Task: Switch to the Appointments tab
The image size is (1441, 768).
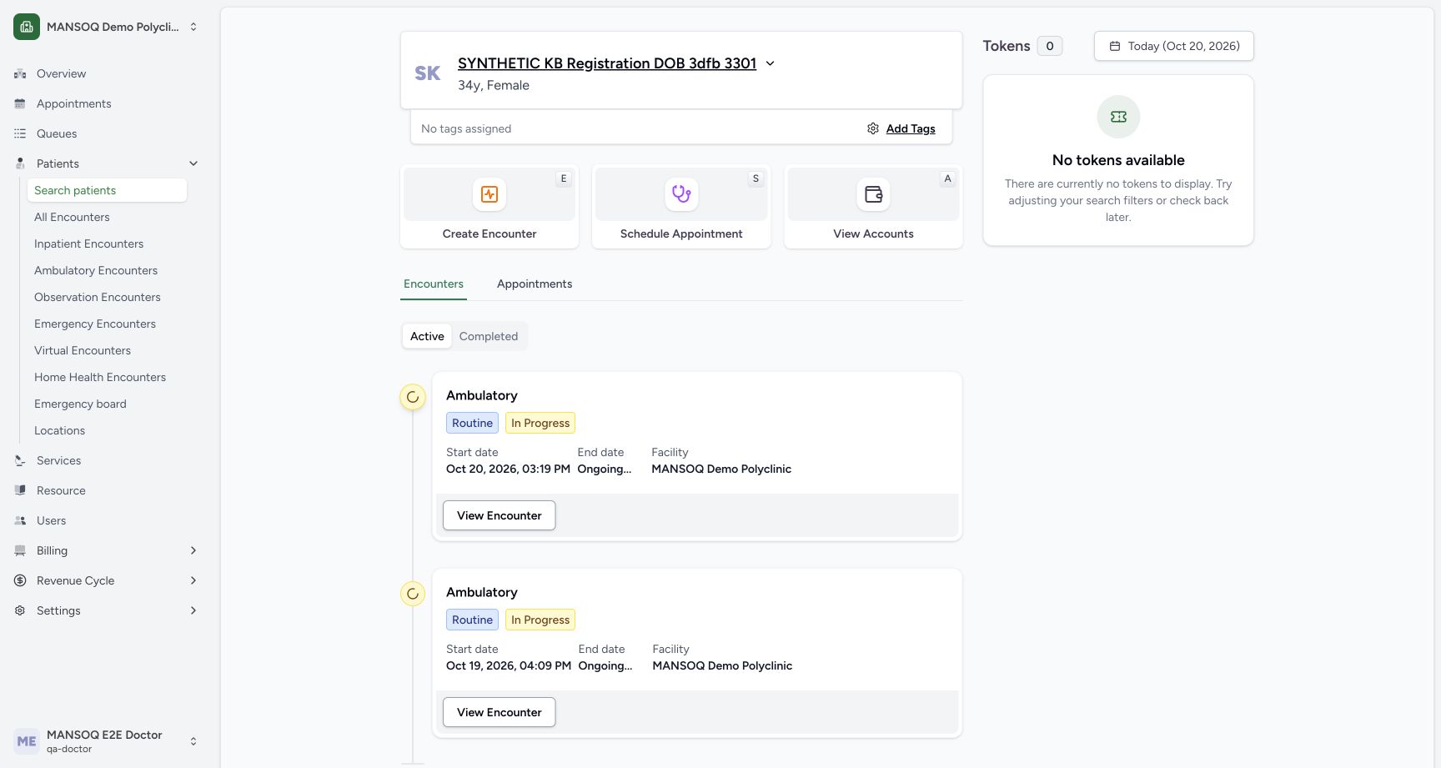Action: coord(535,284)
